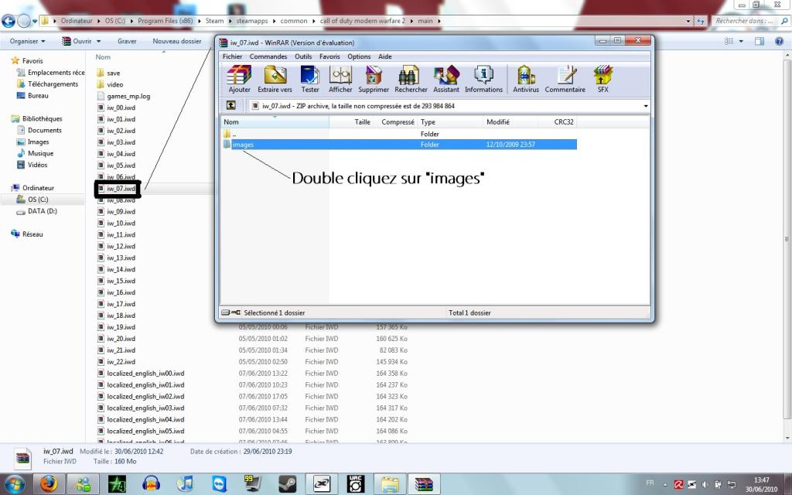The width and height of the screenshot is (792, 495).
Task: Click the Ajouter icon in WinRAR toolbar
Action: [x=240, y=80]
